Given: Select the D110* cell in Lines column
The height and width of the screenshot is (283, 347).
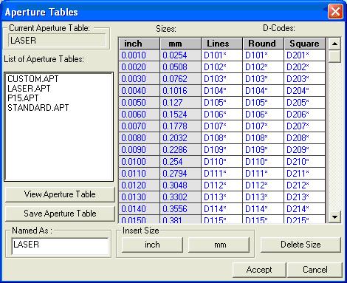Looking at the screenshot, I should coord(222,162).
